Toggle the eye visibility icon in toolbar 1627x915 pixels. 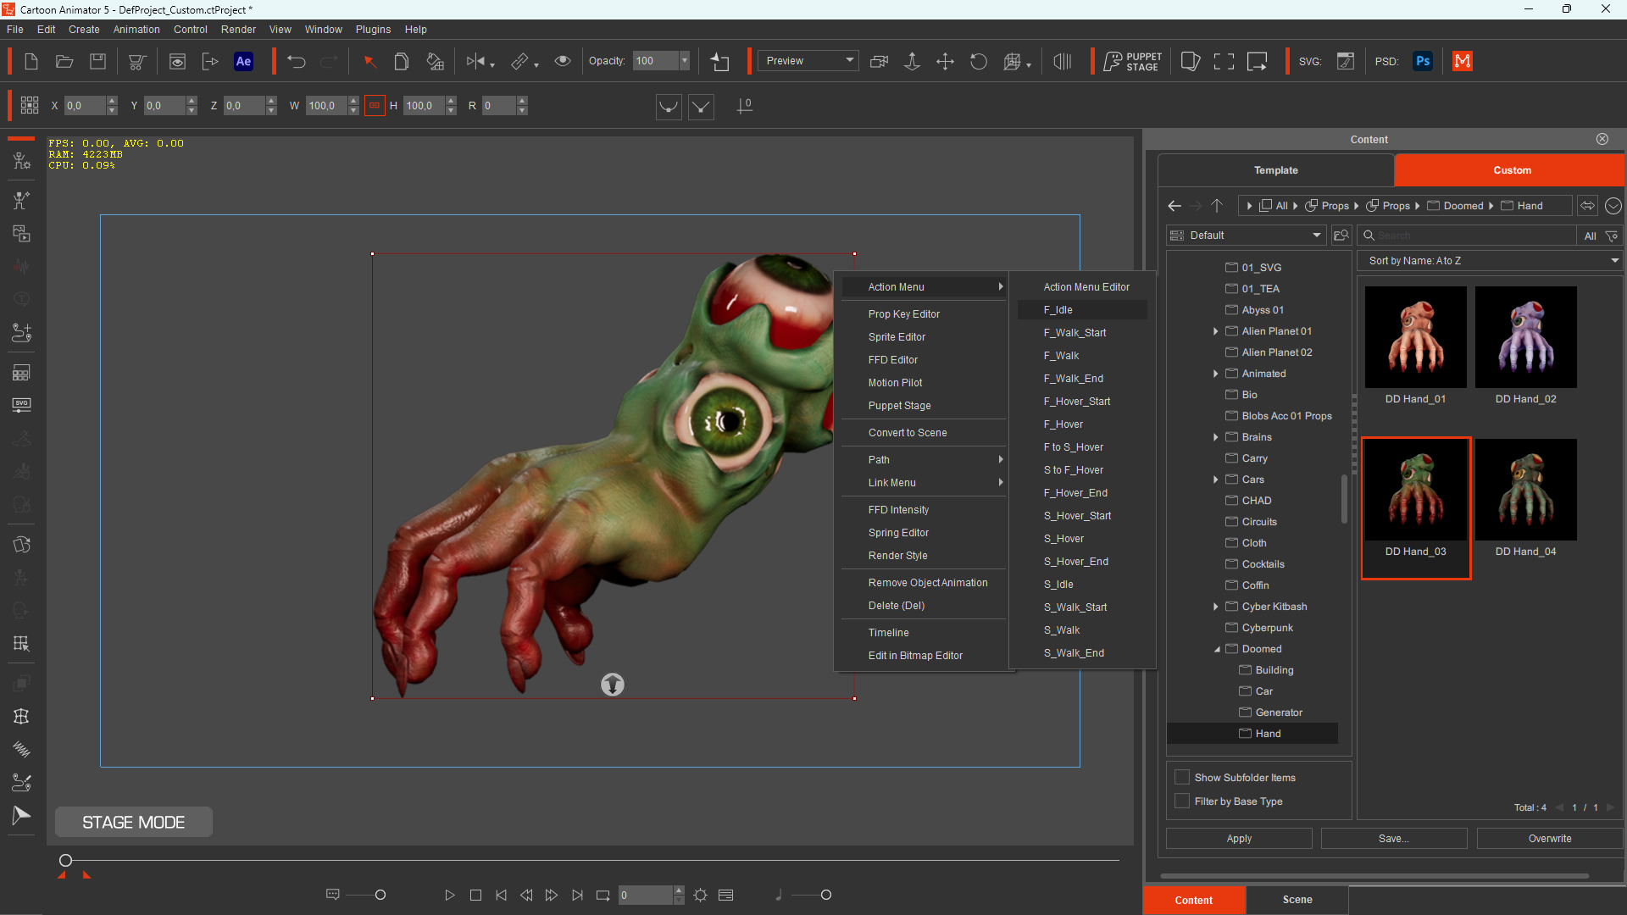(562, 61)
